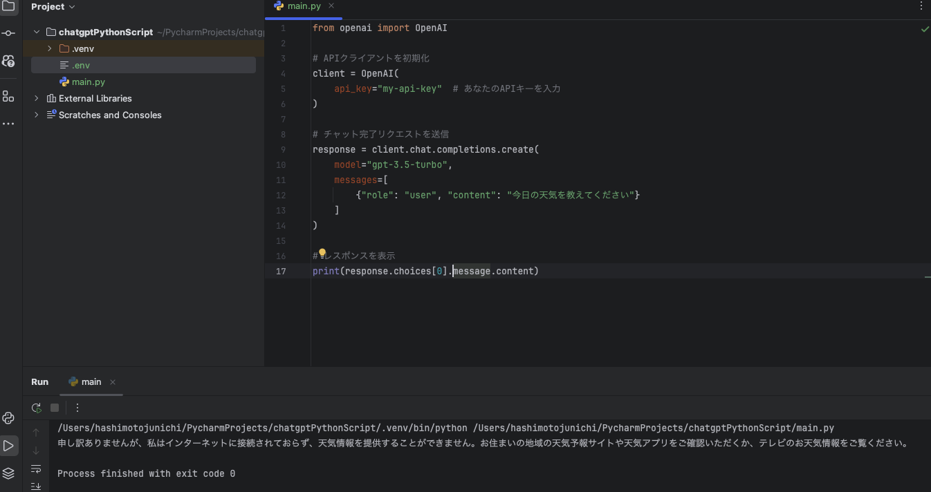Image resolution: width=931 pixels, height=492 pixels.
Task: Select the main tab in Run panel
Action: (91, 381)
